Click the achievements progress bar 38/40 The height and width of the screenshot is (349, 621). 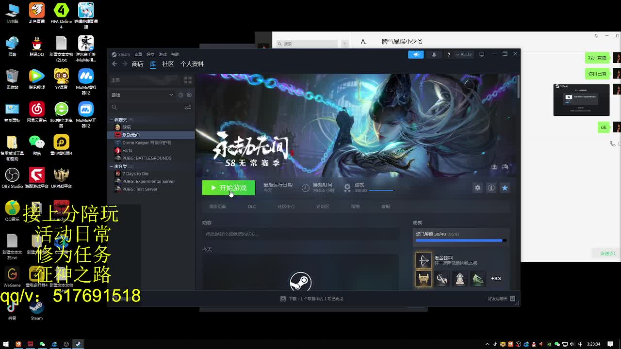381,190
